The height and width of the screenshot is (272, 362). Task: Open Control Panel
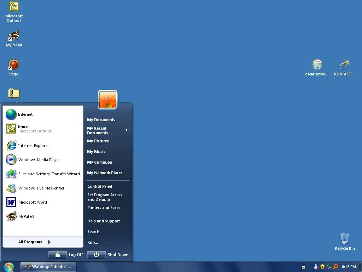click(107, 186)
